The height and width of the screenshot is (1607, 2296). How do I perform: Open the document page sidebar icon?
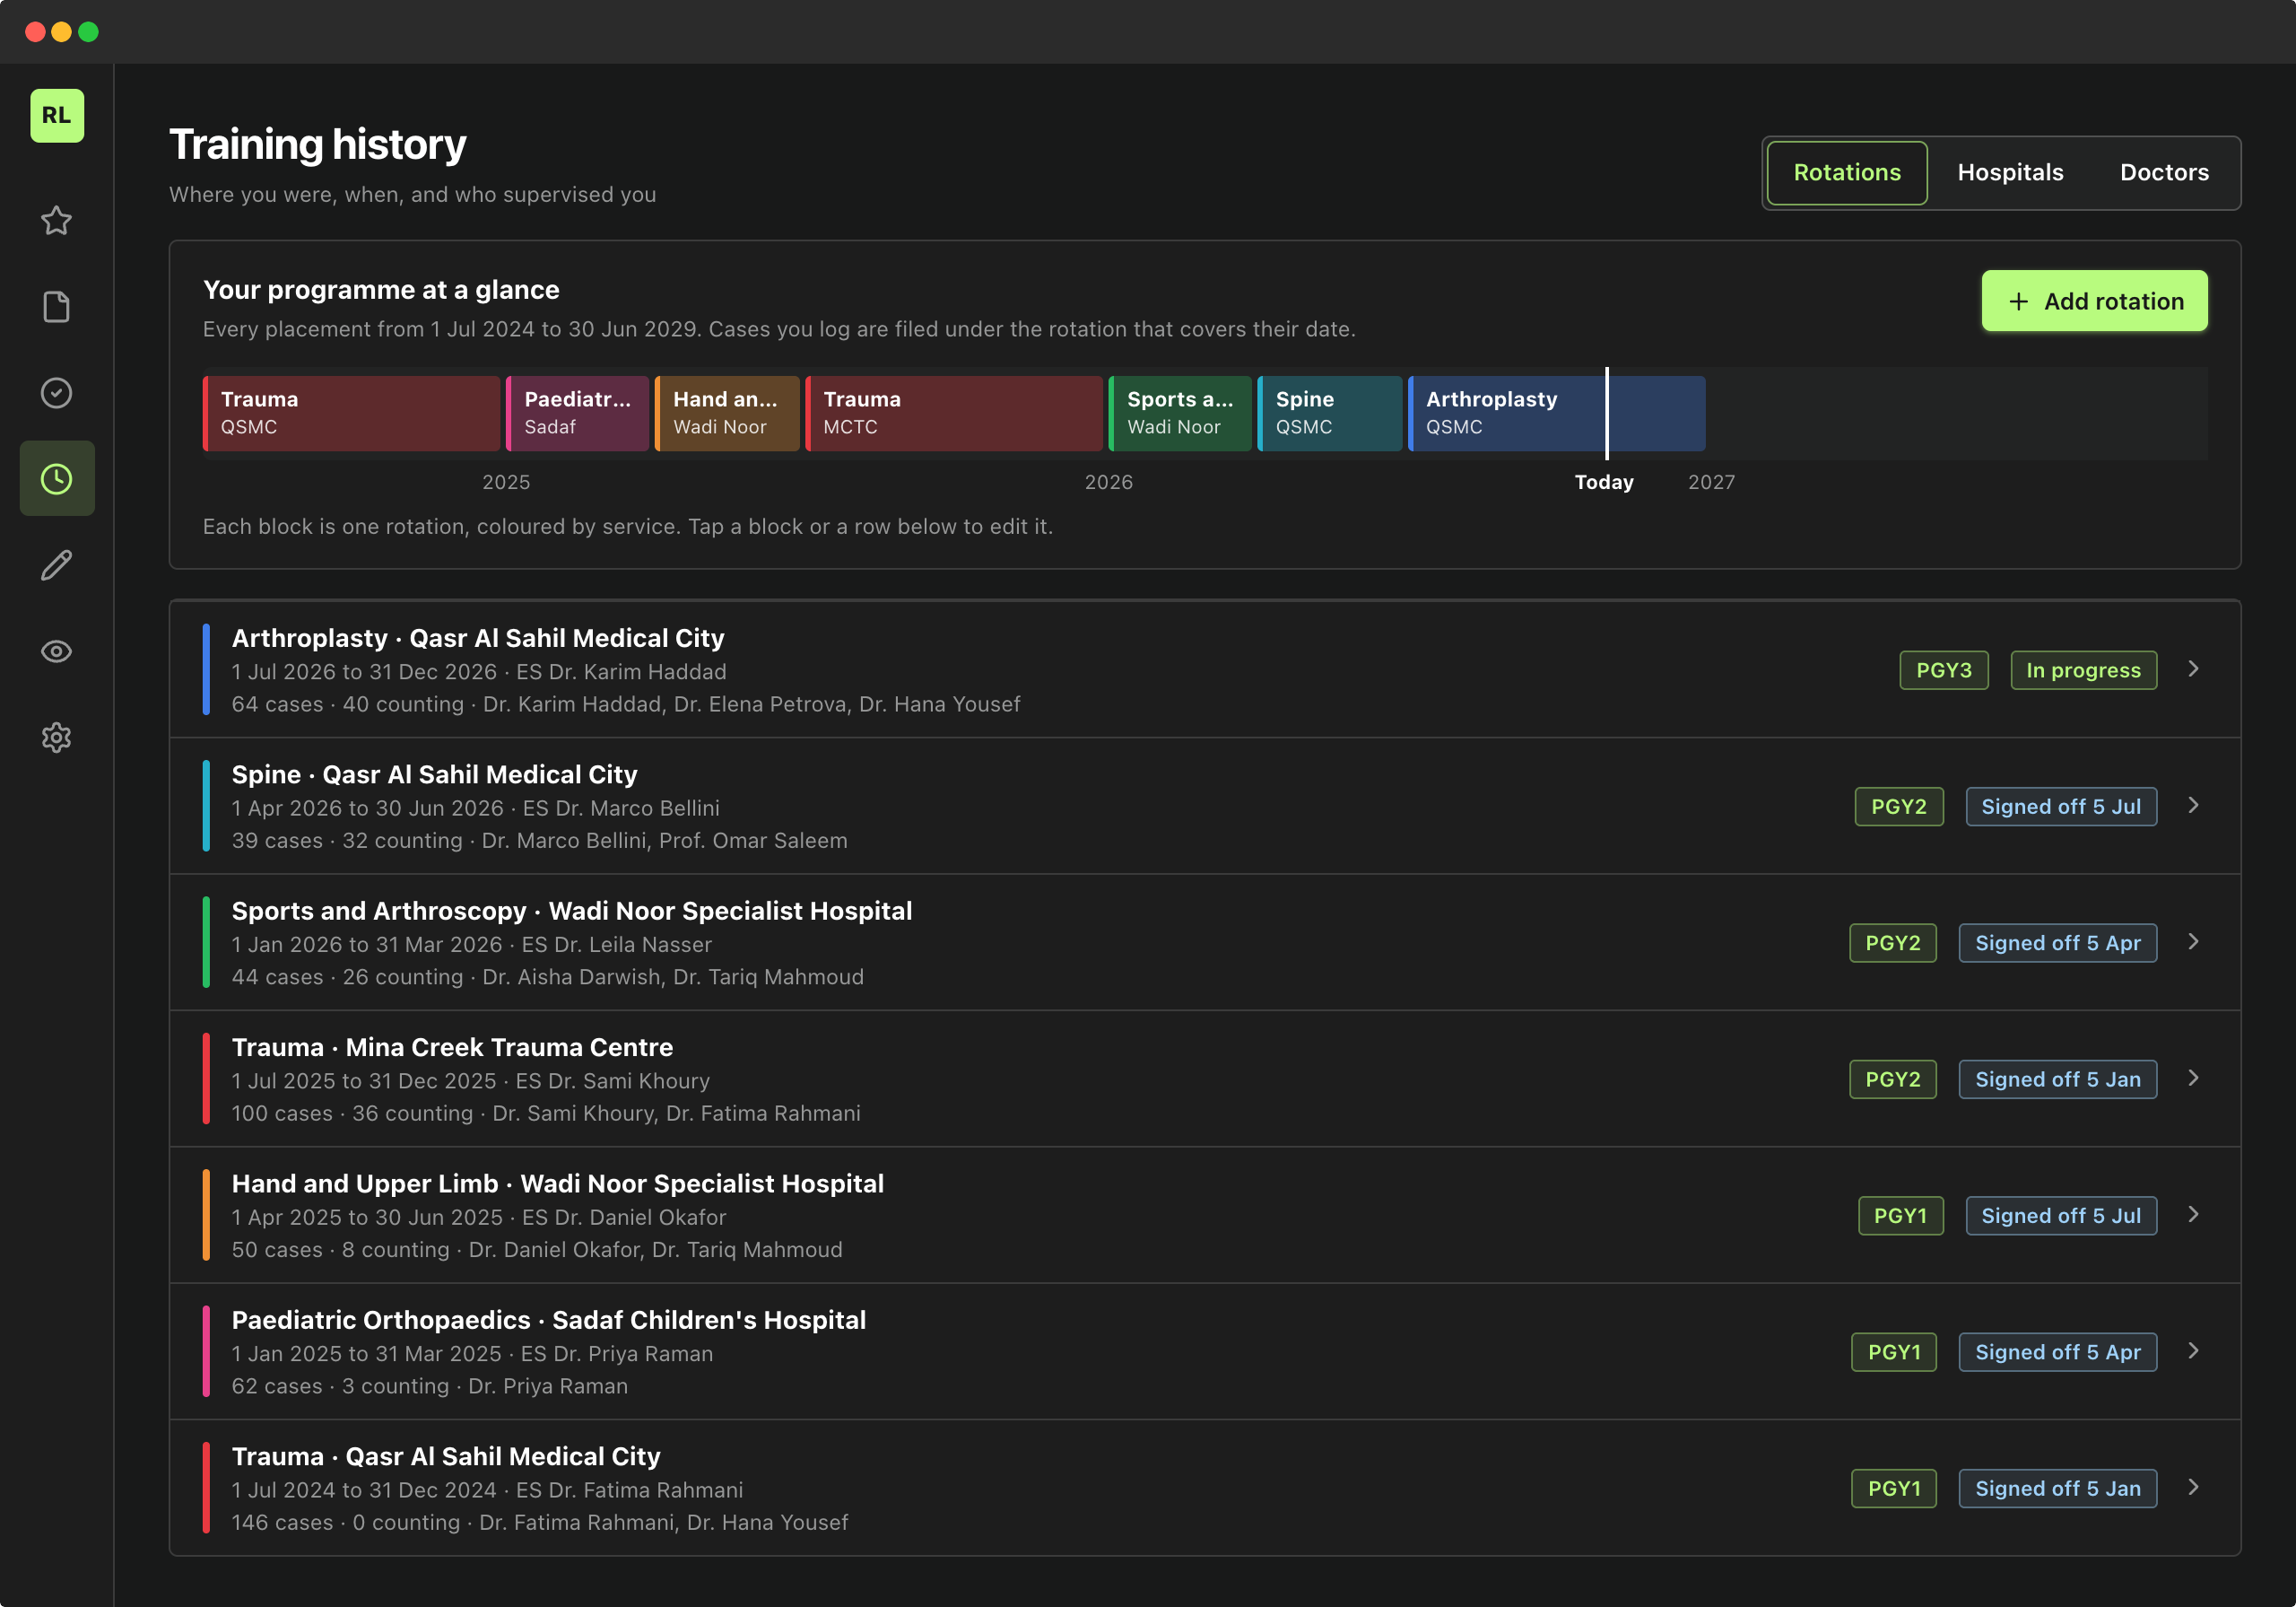pos(57,306)
